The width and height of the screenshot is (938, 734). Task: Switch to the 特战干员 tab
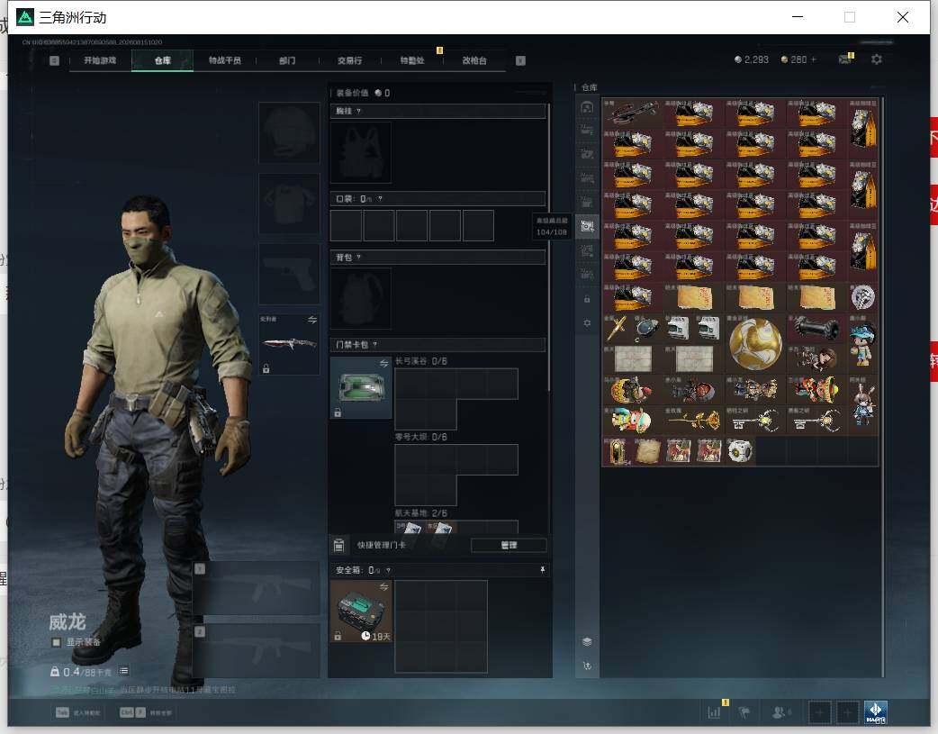click(225, 60)
